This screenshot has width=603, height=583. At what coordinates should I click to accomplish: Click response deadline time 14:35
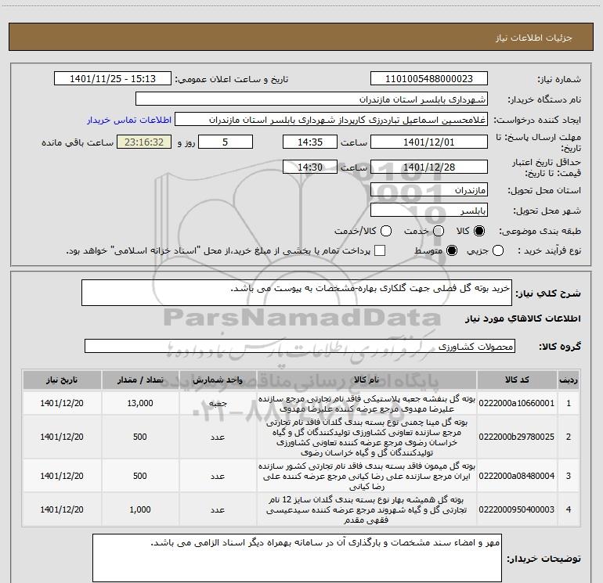click(310, 142)
